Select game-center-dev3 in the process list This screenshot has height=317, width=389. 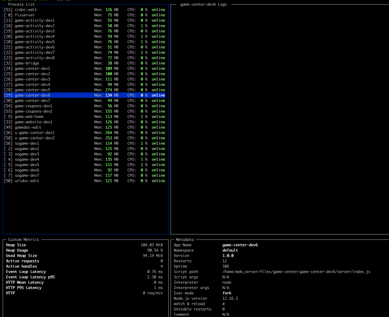click(84, 80)
